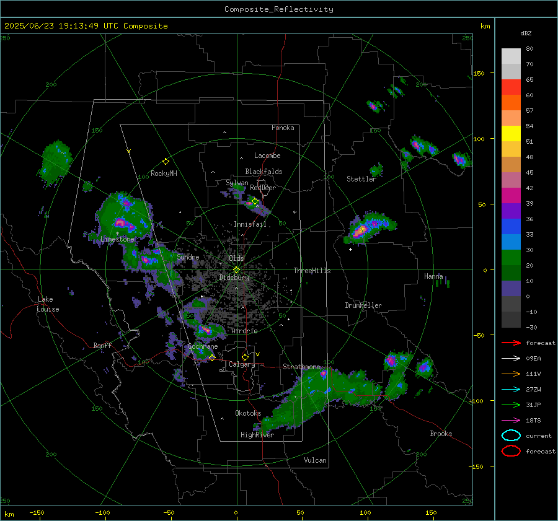Click the yellow diamond marker near Cochrane
The width and height of the screenshot is (558, 521).
coord(212,358)
